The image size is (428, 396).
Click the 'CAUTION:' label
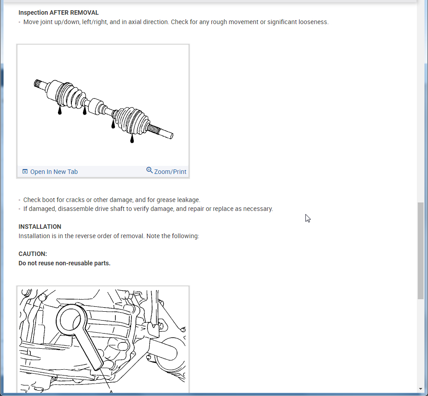pos(33,254)
